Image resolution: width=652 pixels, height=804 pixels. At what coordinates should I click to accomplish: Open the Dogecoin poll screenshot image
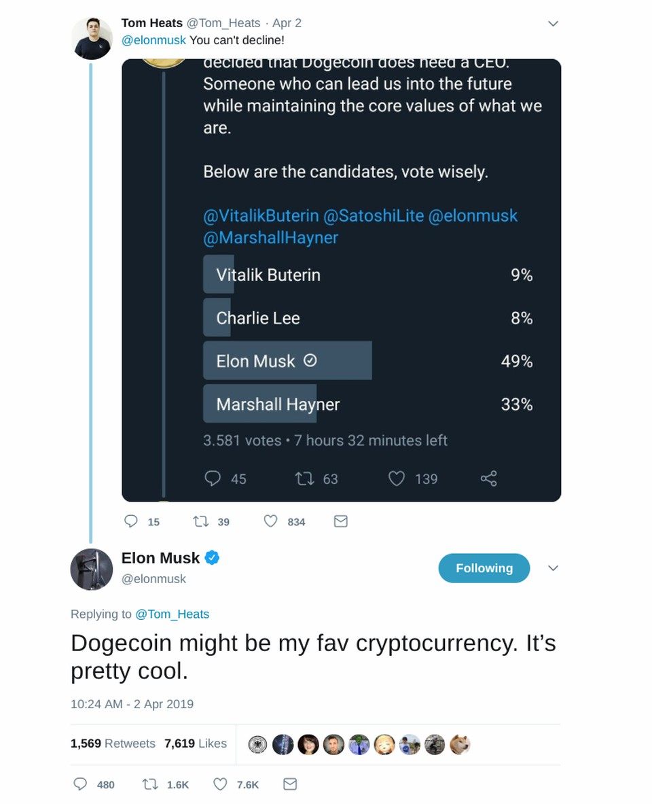(341, 280)
